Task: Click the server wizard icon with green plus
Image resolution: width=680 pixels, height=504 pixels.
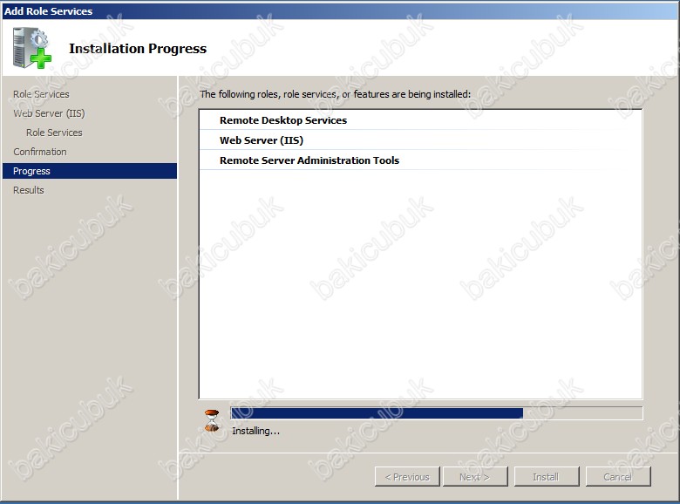Action: 31,48
